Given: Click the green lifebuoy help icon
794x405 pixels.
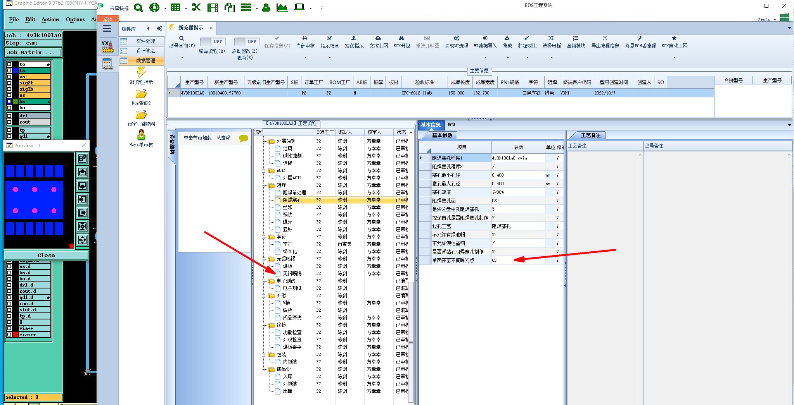Looking at the screenshot, I should pos(154,8).
